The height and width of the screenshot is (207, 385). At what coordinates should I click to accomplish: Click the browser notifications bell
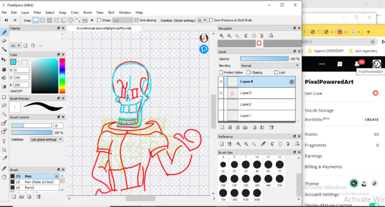click(357, 64)
